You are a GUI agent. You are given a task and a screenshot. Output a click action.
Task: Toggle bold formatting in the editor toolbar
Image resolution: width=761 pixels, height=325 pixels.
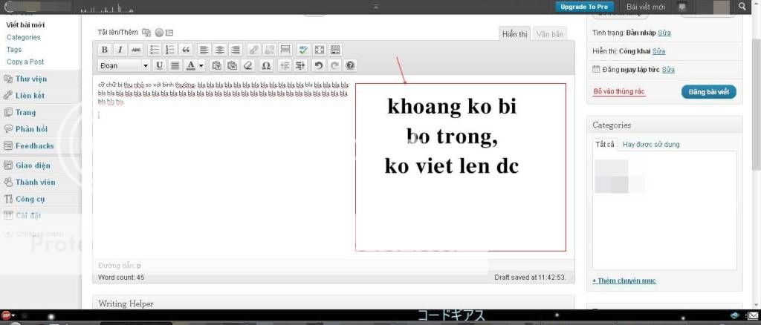tap(105, 50)
